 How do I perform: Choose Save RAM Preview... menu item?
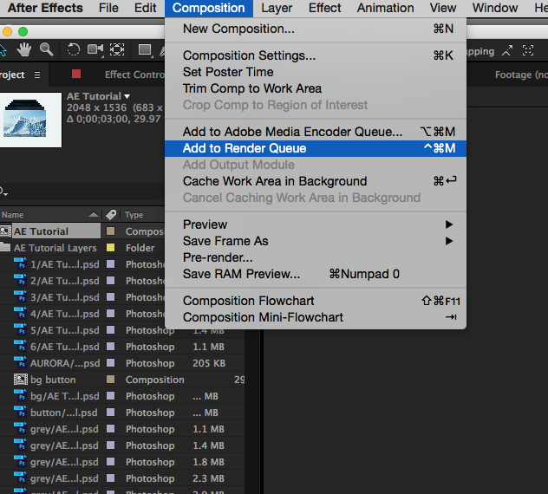coord(316,274)
